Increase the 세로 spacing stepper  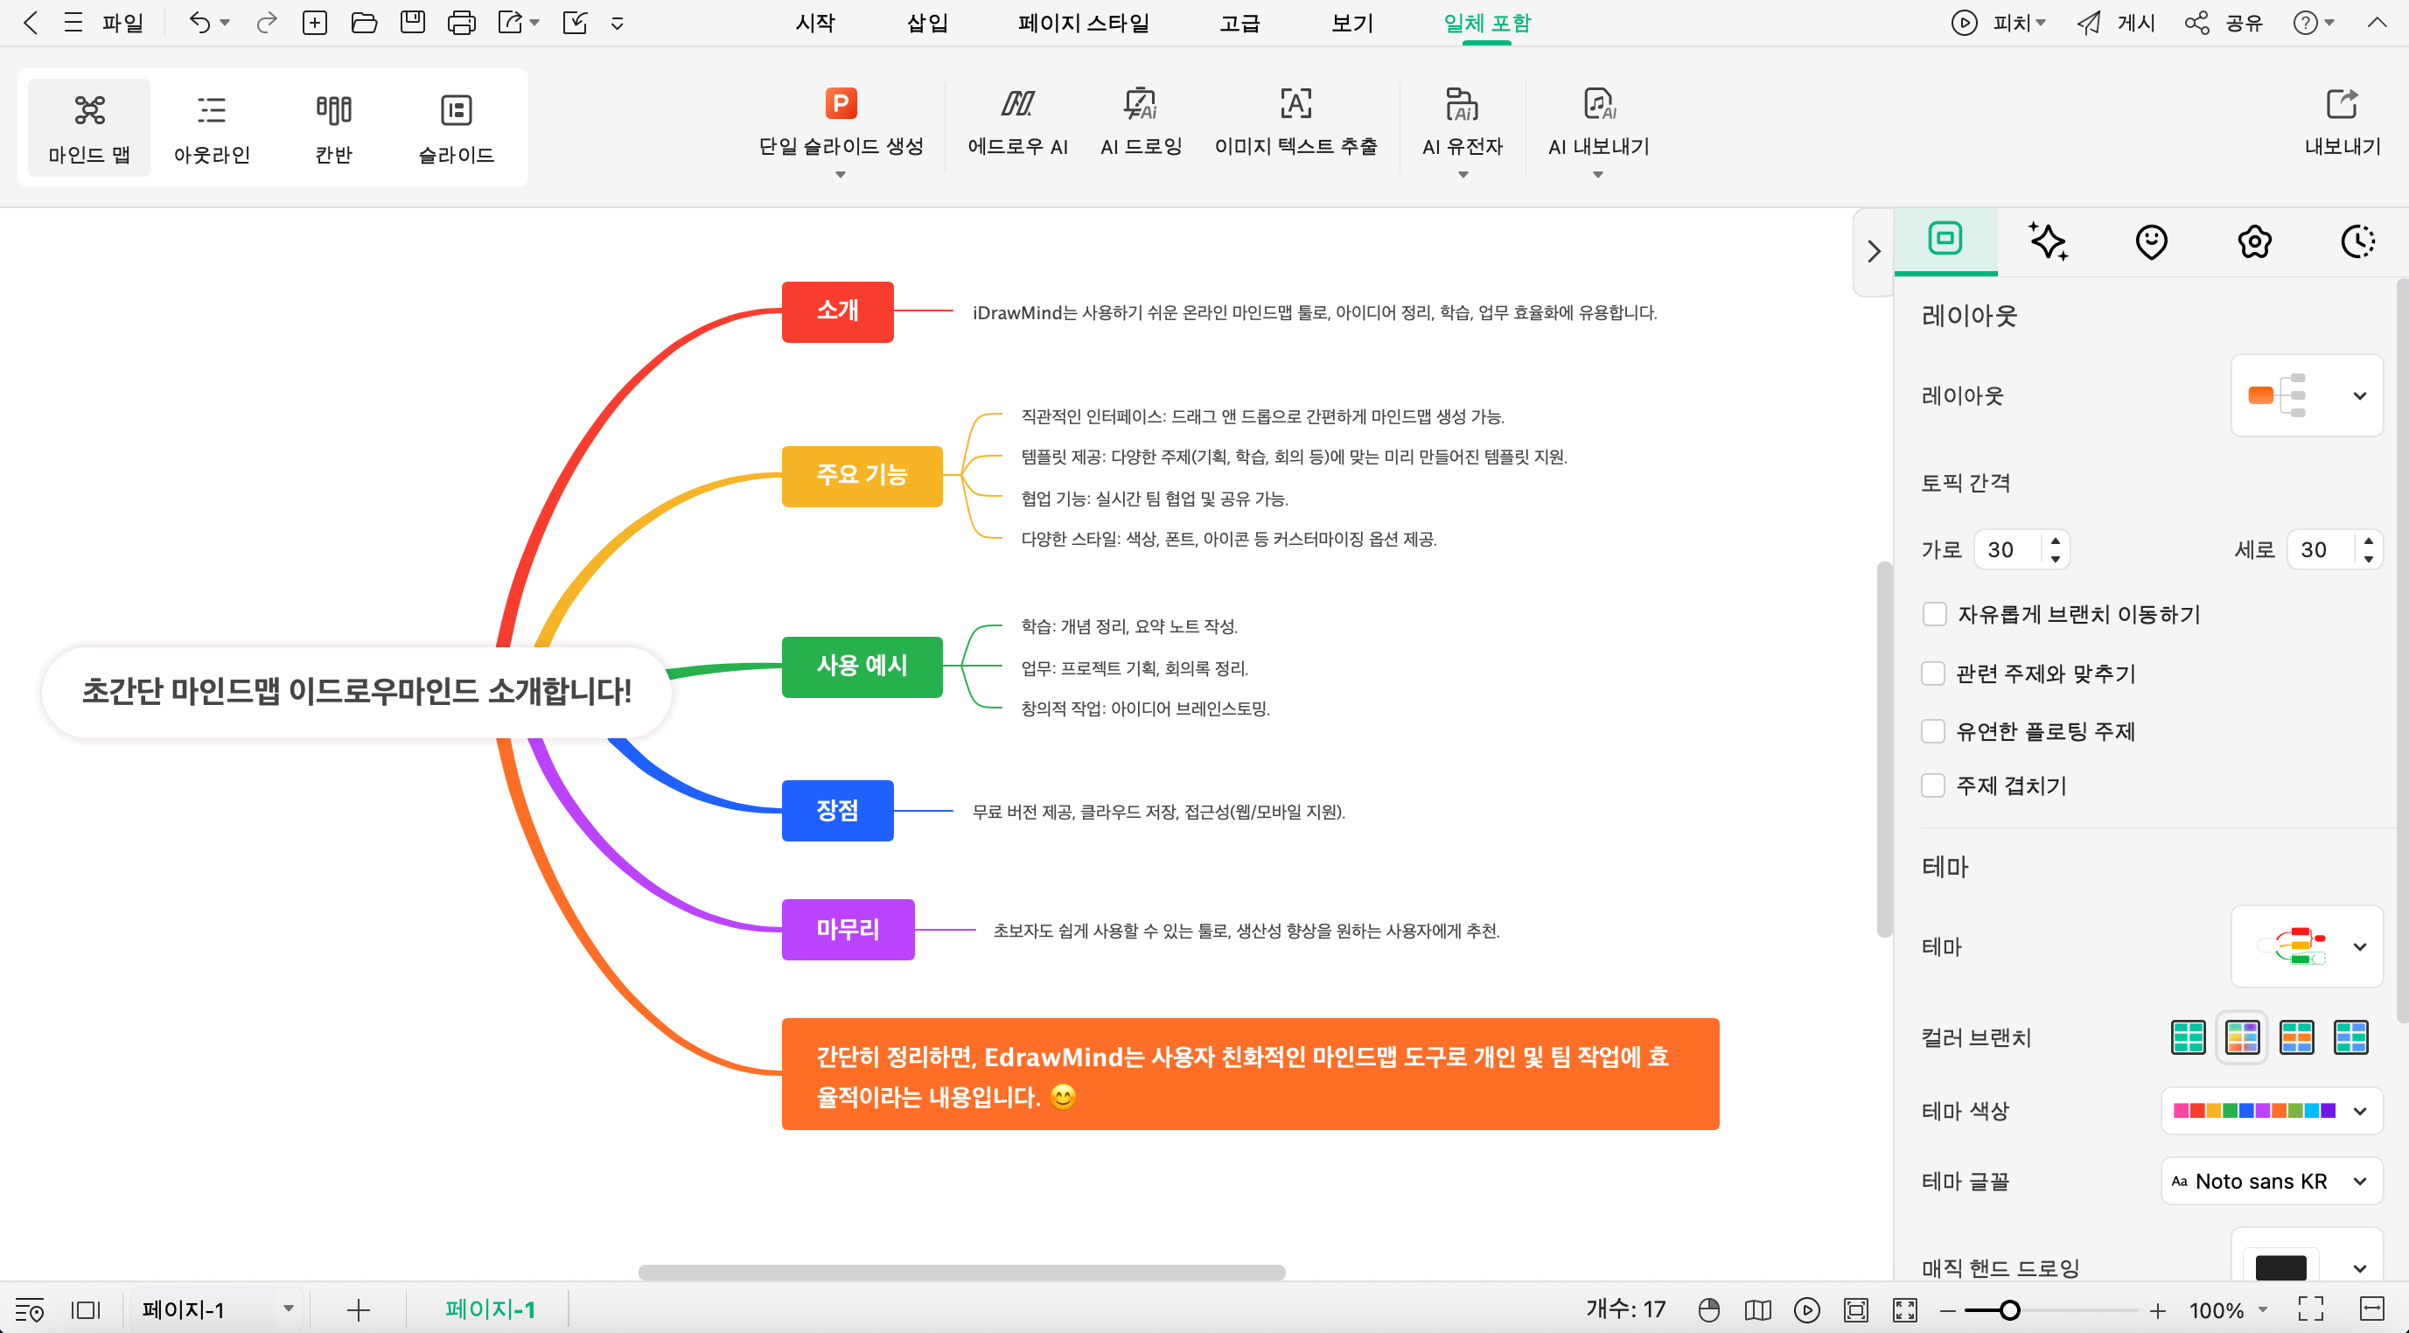[x=2368, y=541]
